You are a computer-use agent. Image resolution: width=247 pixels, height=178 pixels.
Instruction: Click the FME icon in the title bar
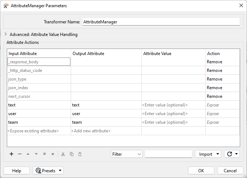pyautogui.click(x=6, y=6)
